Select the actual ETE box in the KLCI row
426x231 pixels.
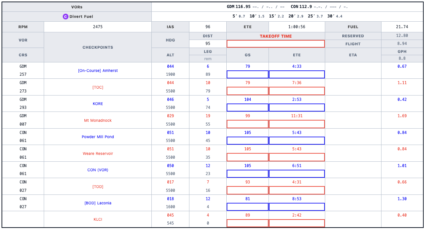(297, 223)
